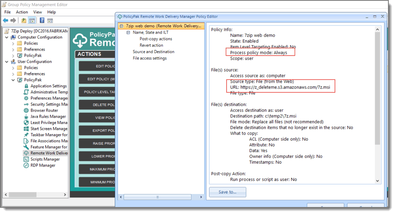This screenshot has width=395, height=214.
Task: Click the RAISE PRIORITY action button
Action: (x=97, y=143)
